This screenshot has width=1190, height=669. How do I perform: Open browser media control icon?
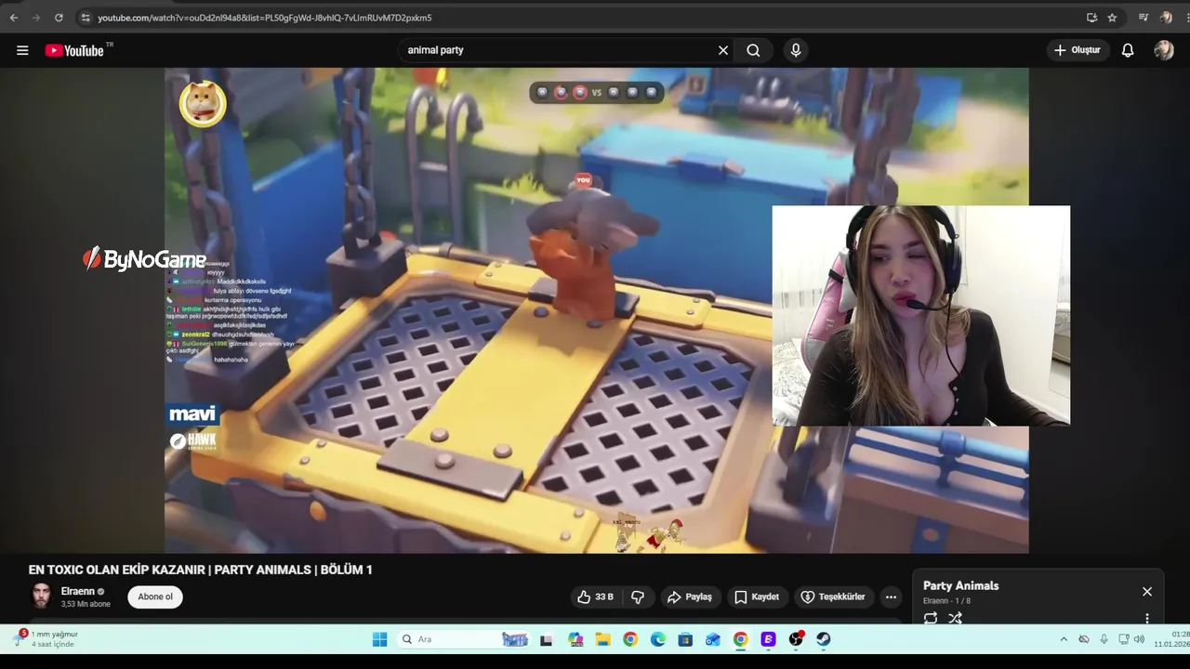(x=1144, y=18)
